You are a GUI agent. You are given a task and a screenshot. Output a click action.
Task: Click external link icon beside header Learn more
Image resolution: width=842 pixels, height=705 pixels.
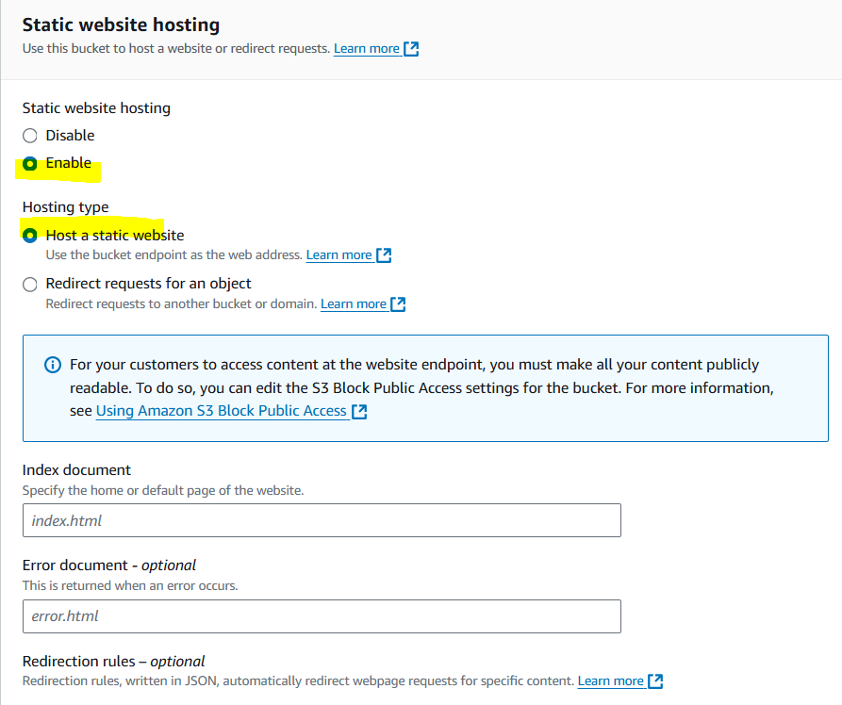pos(411,48)
